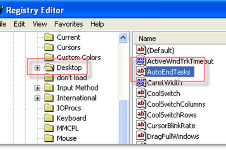The height and width of the screenshot is (150, 226).
Task: Click the Desktop open folder icon
Action: click(49, 67)
